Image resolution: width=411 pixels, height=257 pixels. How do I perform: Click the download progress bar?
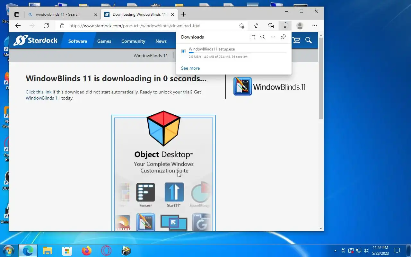(238, 53)
